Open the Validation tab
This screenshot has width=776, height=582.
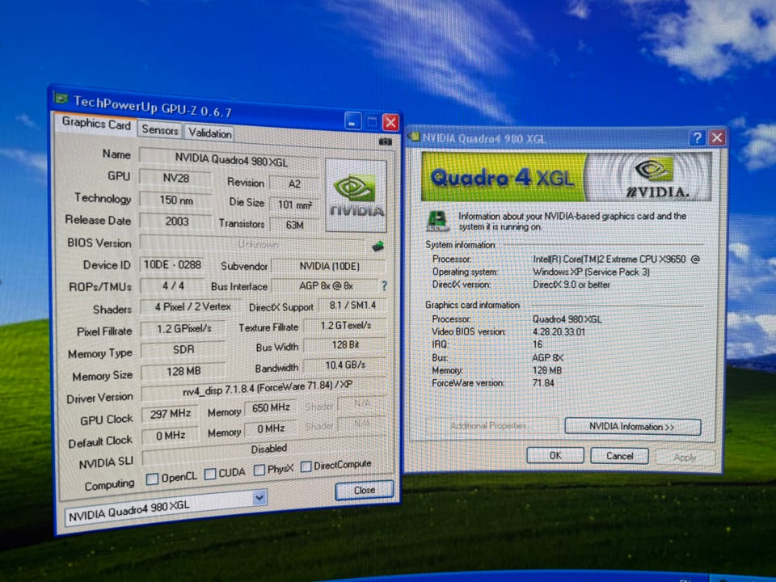click(210, 133)
